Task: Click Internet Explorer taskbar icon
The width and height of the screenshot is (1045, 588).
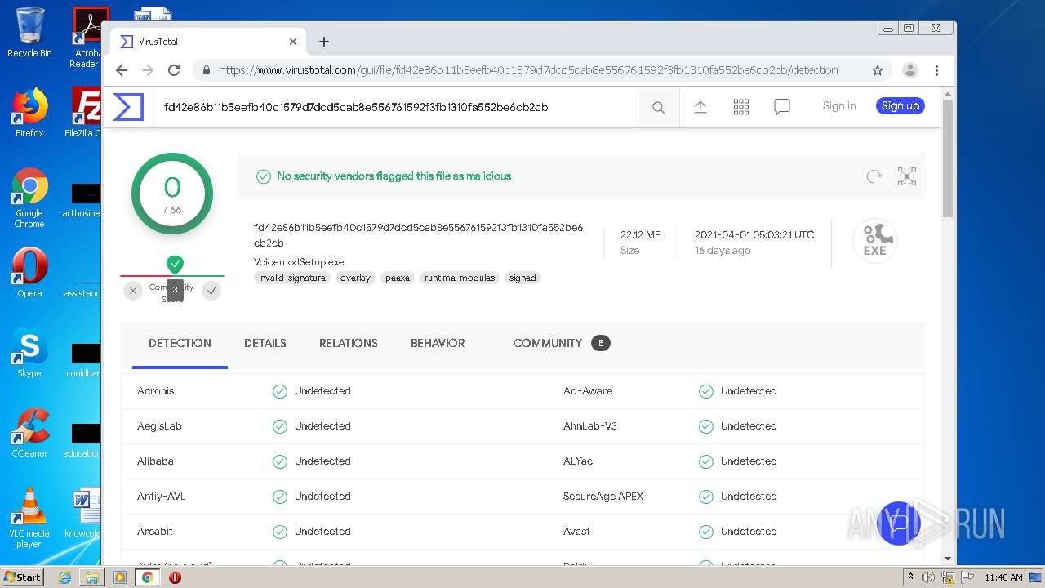Action: [64, 577]
